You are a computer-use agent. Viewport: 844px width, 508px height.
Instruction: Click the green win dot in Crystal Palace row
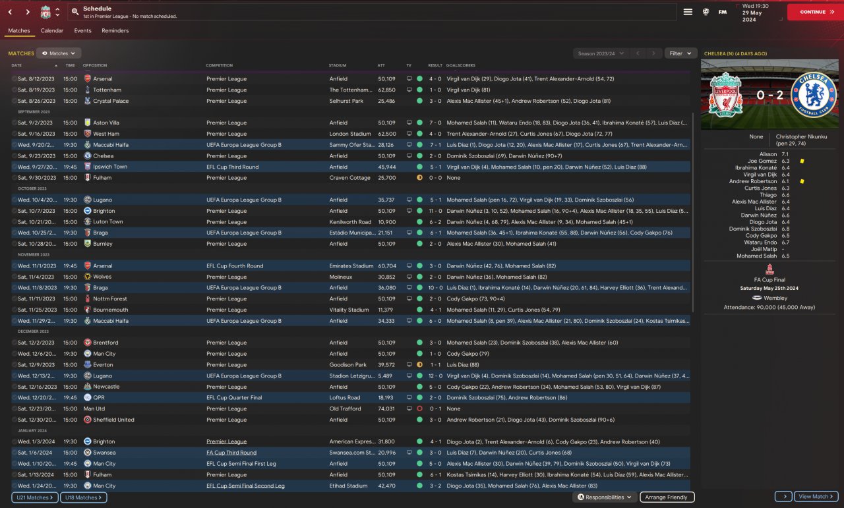point(419,101)
